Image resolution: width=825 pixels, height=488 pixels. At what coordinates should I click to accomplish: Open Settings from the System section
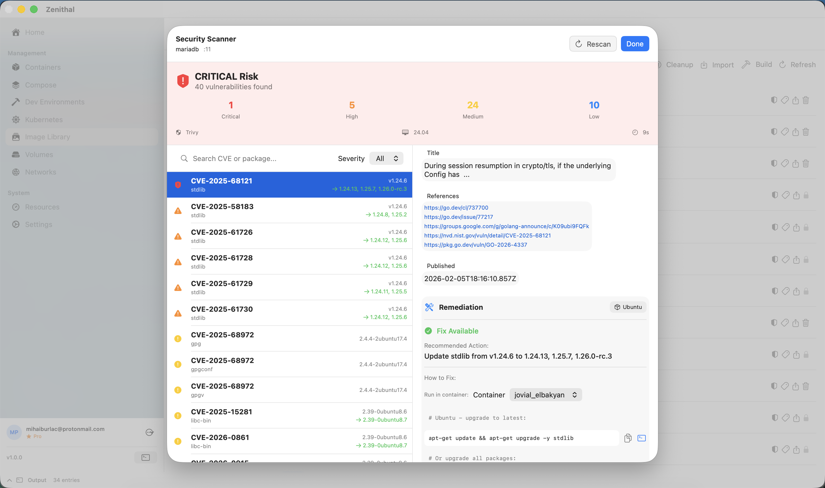[x=38, y=224]
